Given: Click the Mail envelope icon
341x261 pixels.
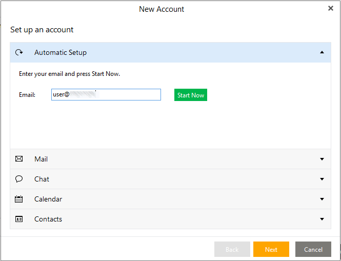Looking at the screenshot, I should (19, 159).
